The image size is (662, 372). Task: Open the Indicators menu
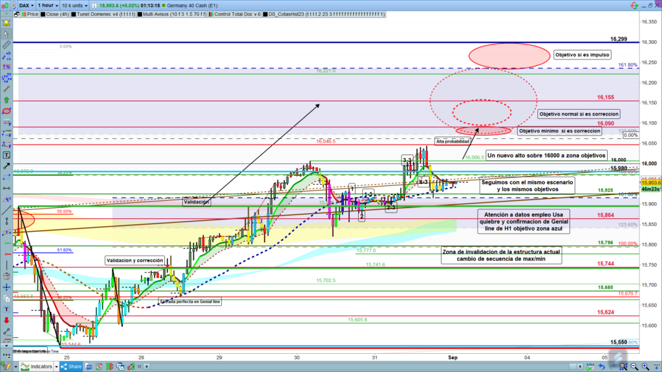(x=36, y=366)
